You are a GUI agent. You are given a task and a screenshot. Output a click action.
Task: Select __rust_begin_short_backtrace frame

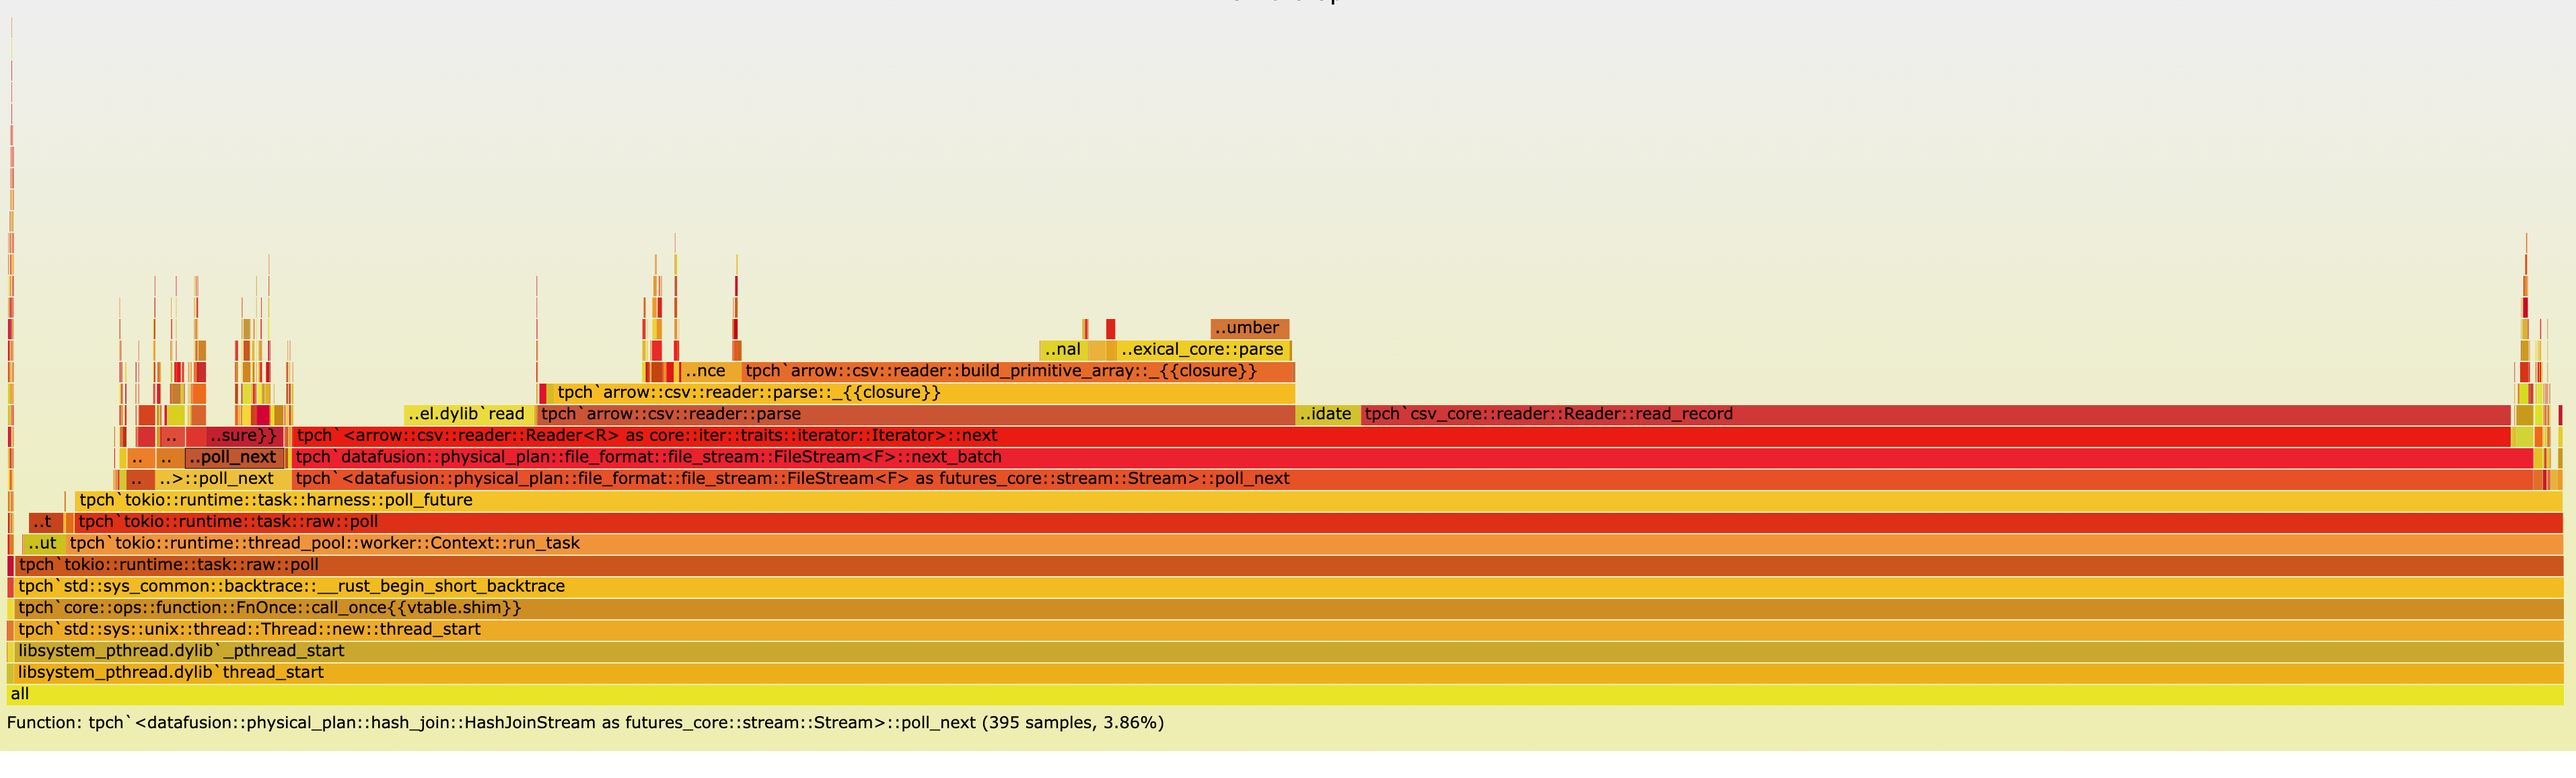coord(1285,587)
